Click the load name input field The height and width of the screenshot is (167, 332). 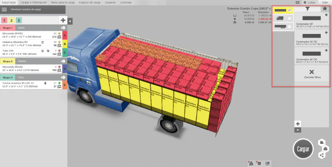36,10
